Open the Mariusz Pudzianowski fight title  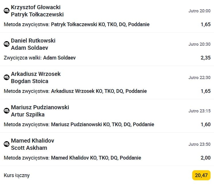coord(40,107)
